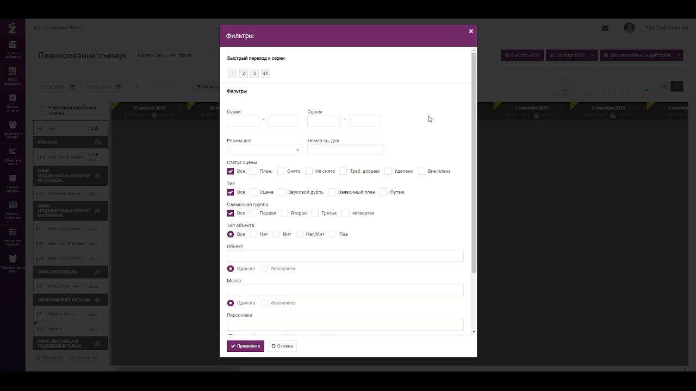Viewport: 696px width, 391px height.
Task: Focus the first Серии range field
Action: [x=243, y=121]
